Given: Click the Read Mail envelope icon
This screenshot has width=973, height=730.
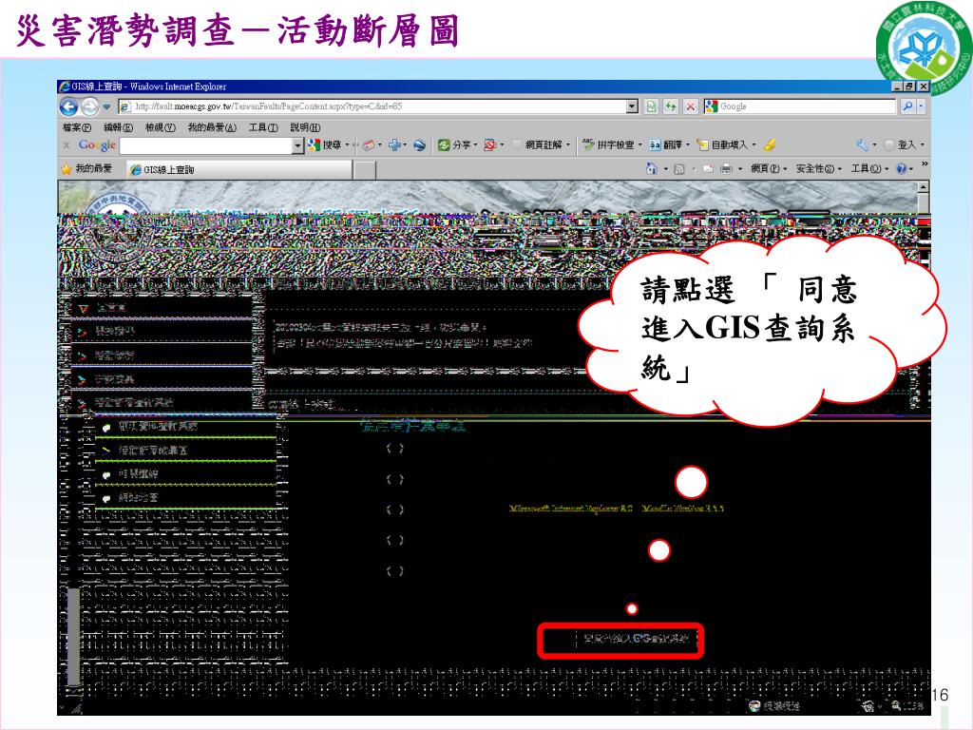Looking at the screenshot, I should click(x=707, y=169).
